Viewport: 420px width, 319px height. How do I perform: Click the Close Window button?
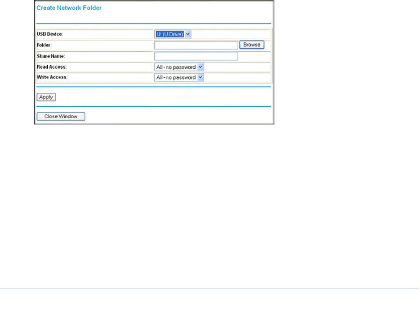click(x=61, y=116)
